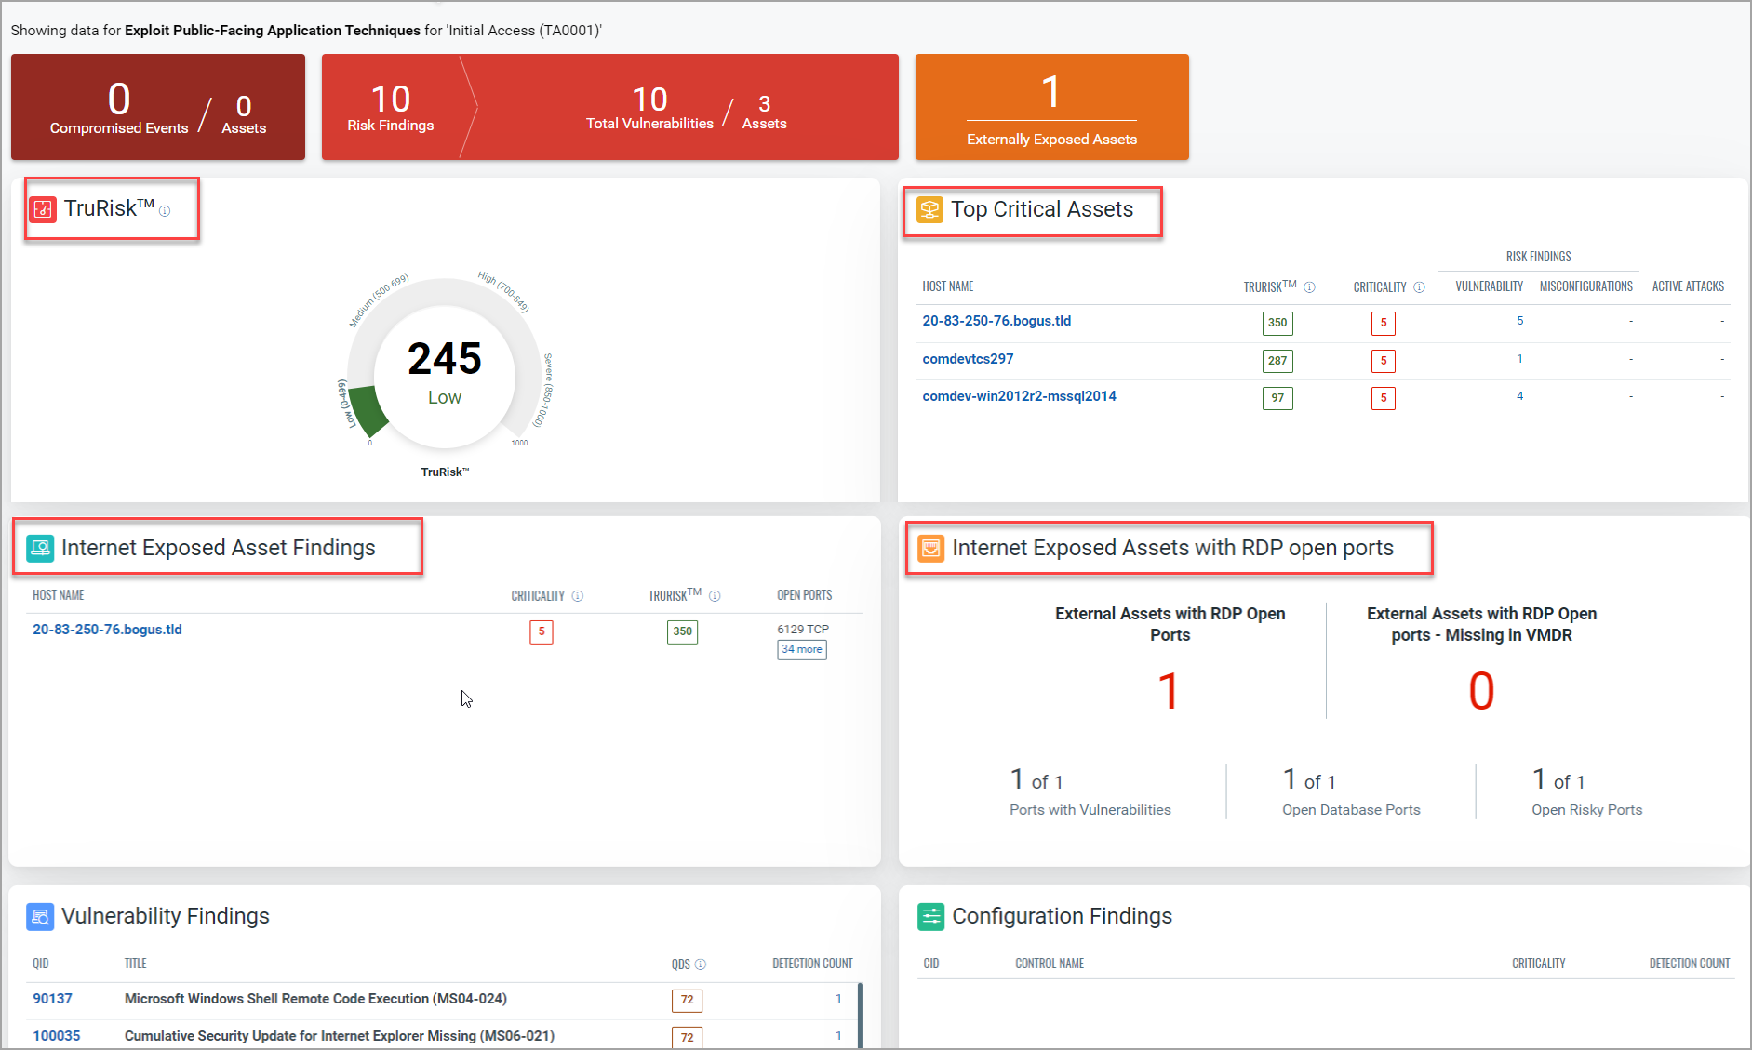Click the 6129 TCP open port entry
Image resolution: width=1752 pixels, height=1050 pixels.
click(803, 630)
